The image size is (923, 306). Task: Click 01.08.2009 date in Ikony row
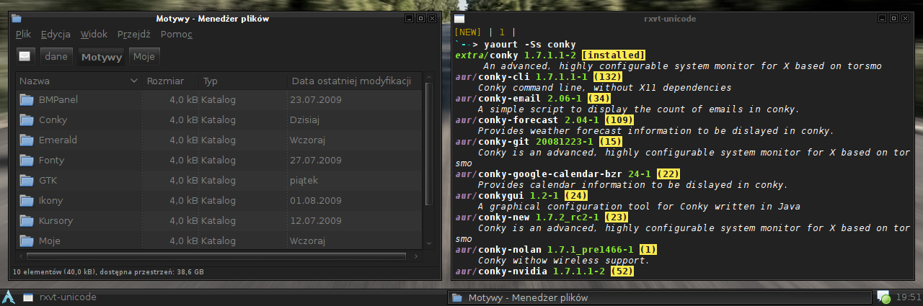[x=316, y=201]
